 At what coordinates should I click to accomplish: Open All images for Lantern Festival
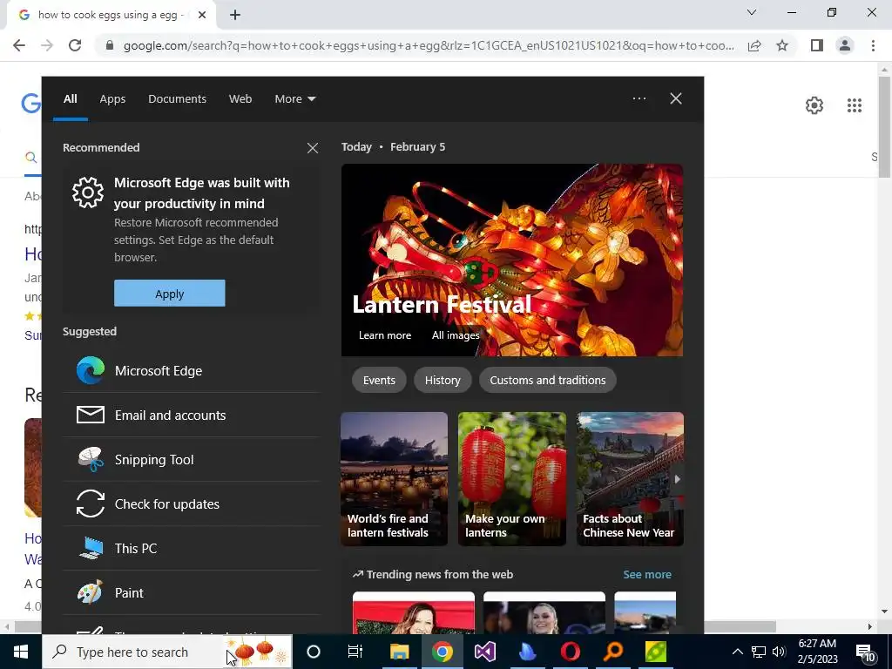pyautogui.click(x=456, y=335)
